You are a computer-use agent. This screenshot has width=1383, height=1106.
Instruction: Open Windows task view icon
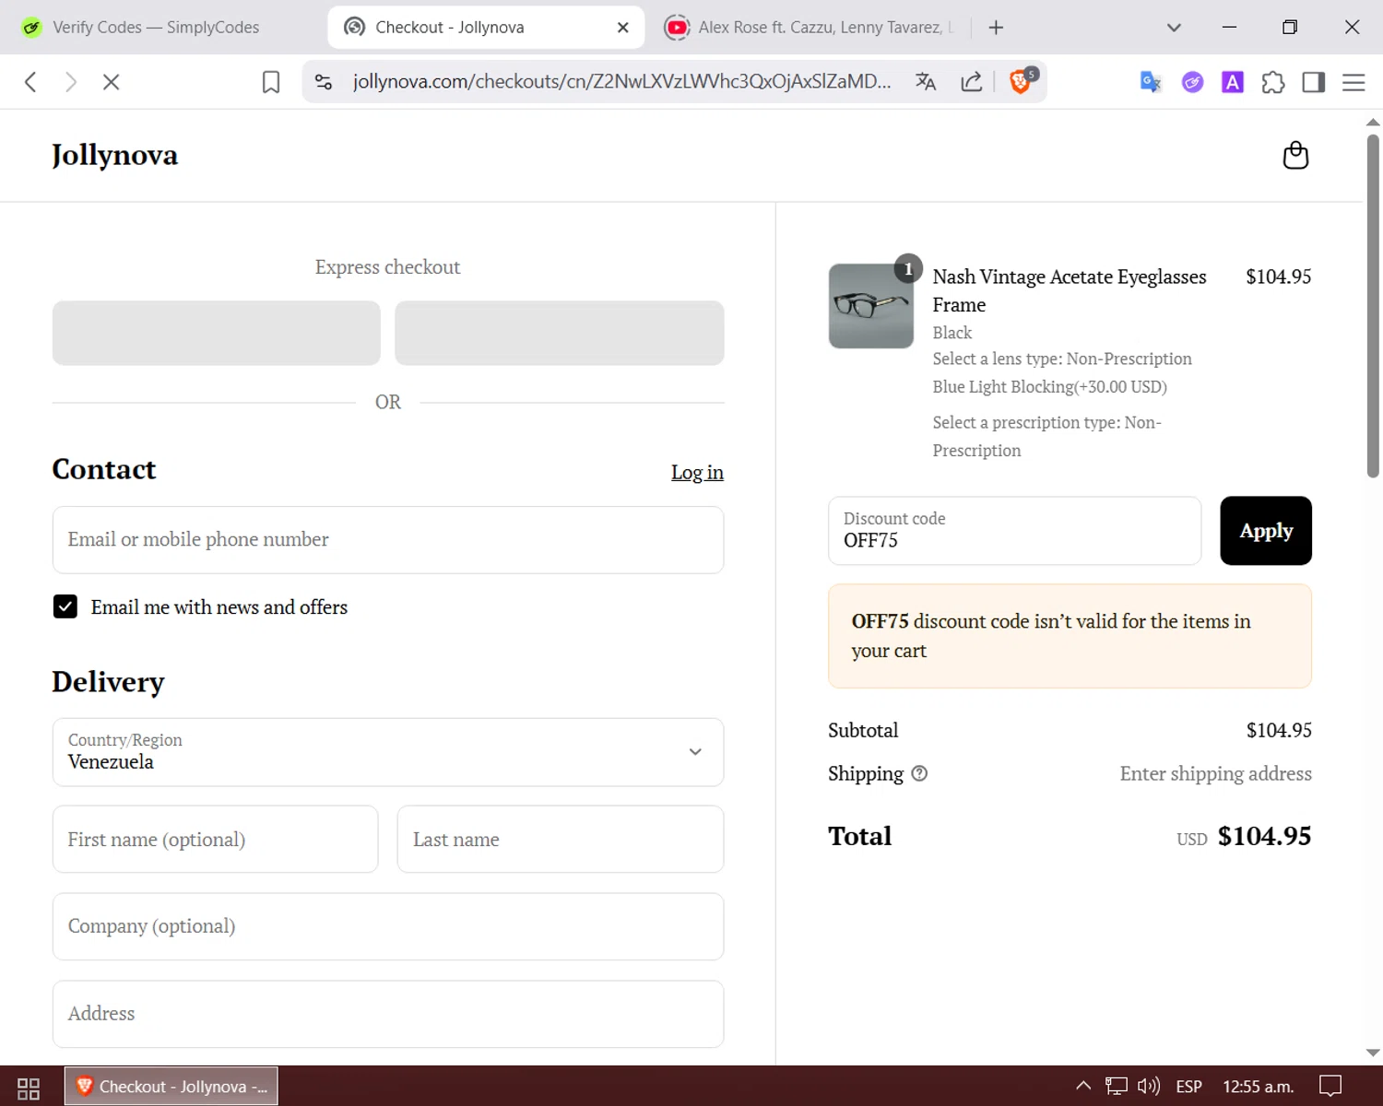29,1088
